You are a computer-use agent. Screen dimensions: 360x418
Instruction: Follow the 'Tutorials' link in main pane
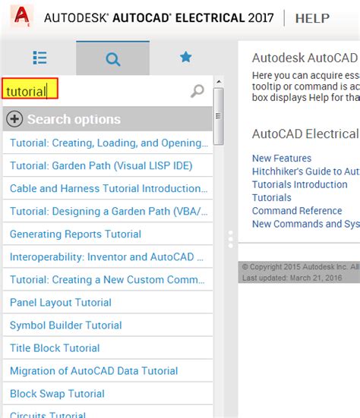pos(272,197)
